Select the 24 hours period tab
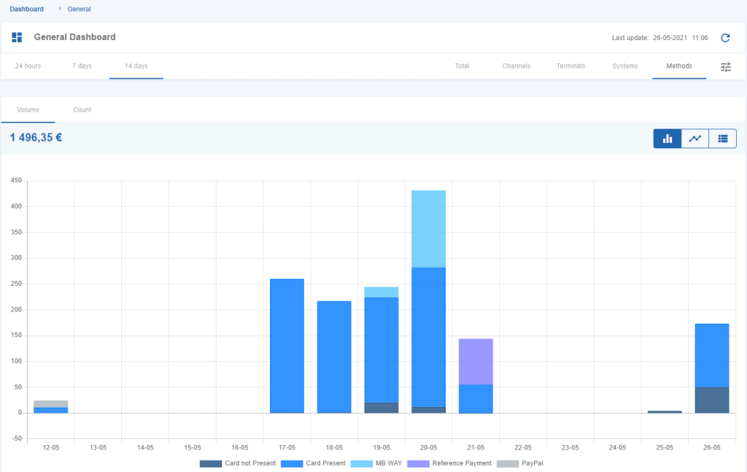Screen dimensions: 747x472 point(28,66)
